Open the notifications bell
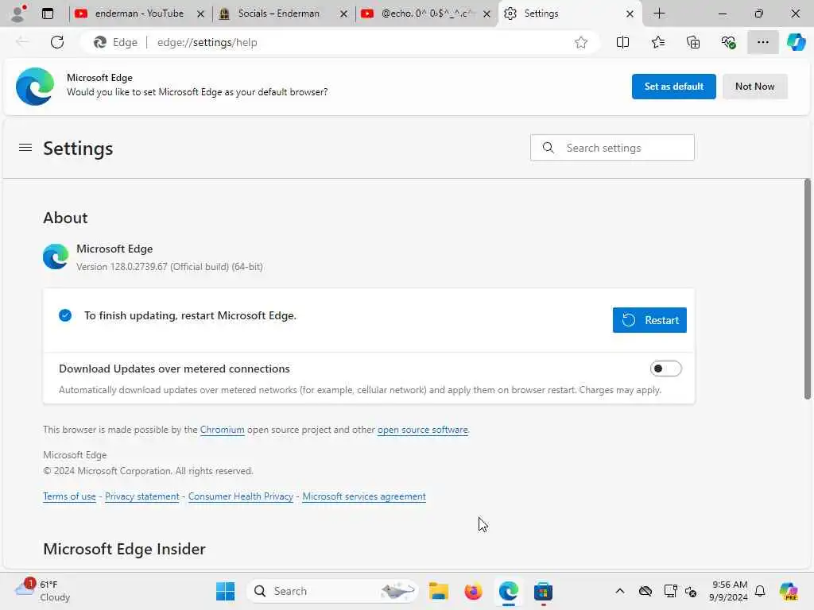This screenshot has height=610, width=814. point(760,591)
